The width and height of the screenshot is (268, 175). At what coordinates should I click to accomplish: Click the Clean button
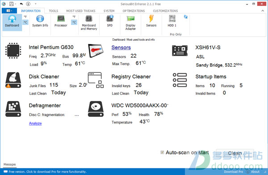pos(234,153)
